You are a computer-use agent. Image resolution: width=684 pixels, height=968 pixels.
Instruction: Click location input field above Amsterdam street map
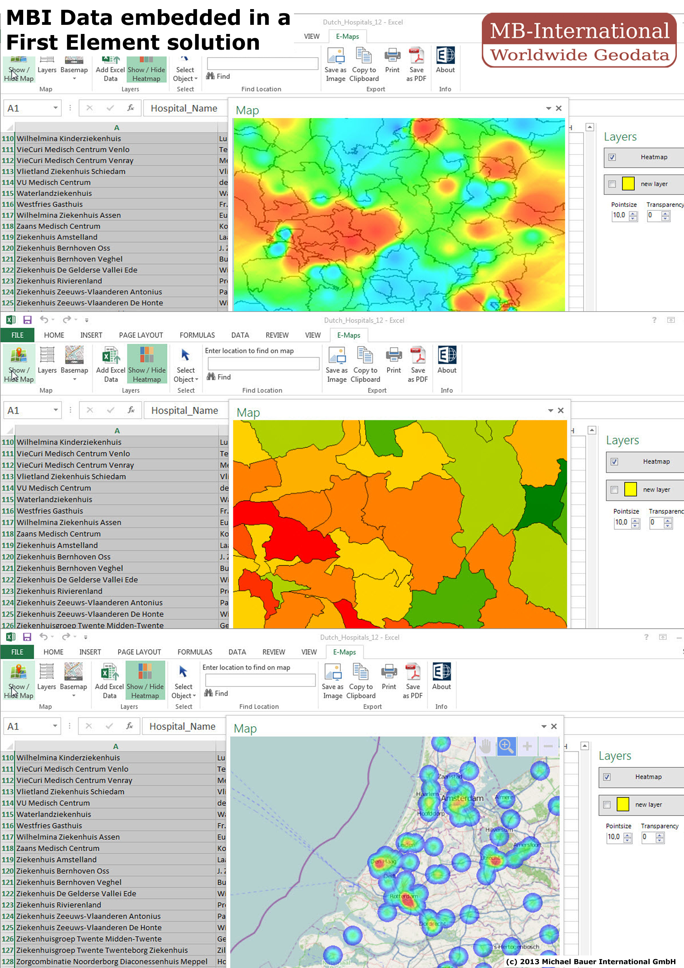[x=260, y=680]
